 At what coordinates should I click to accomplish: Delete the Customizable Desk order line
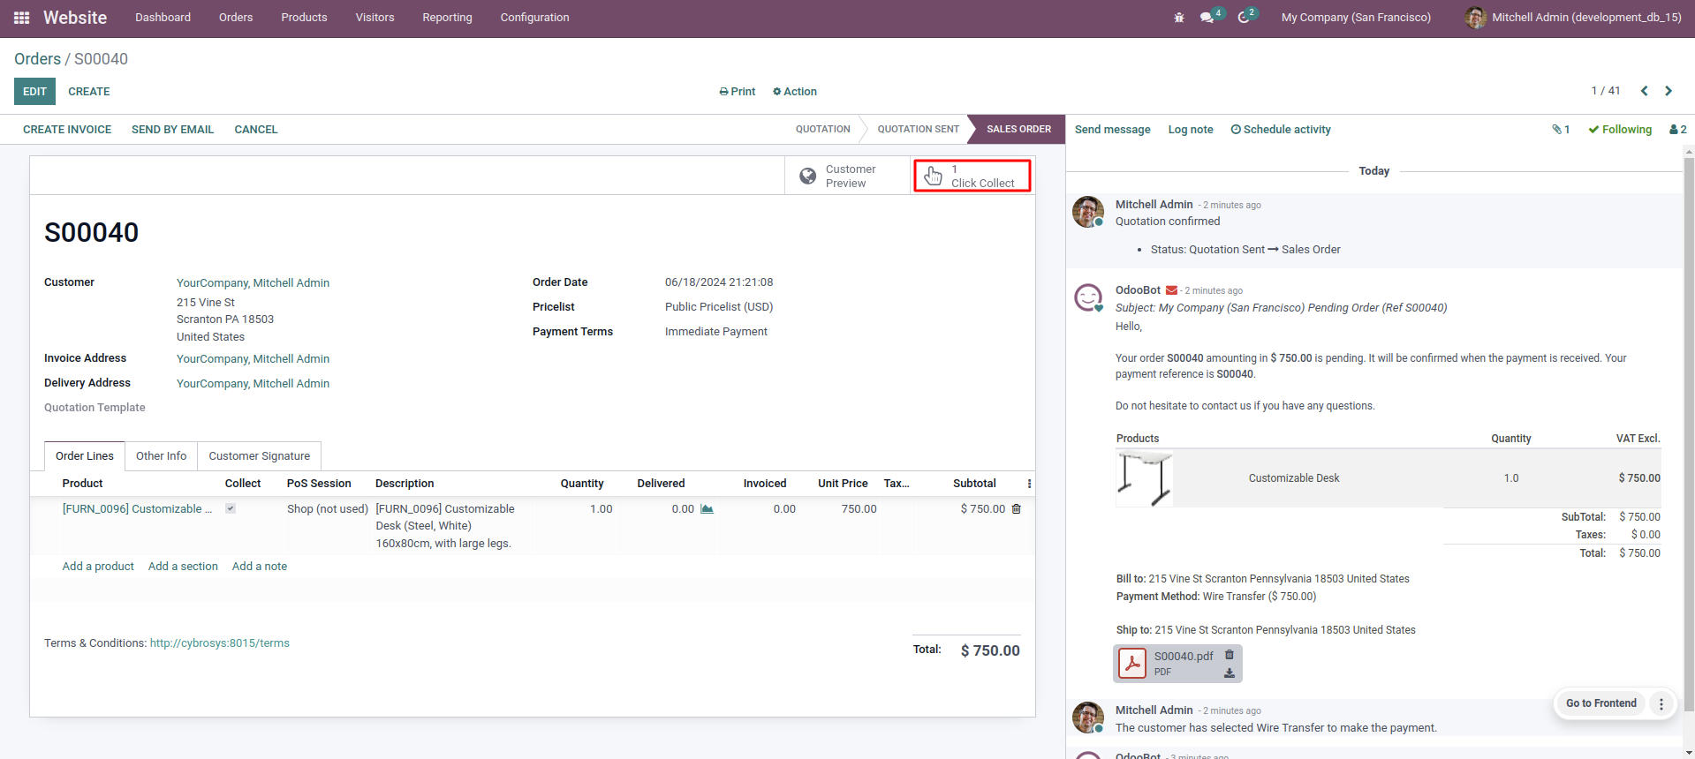(1016, 509)
